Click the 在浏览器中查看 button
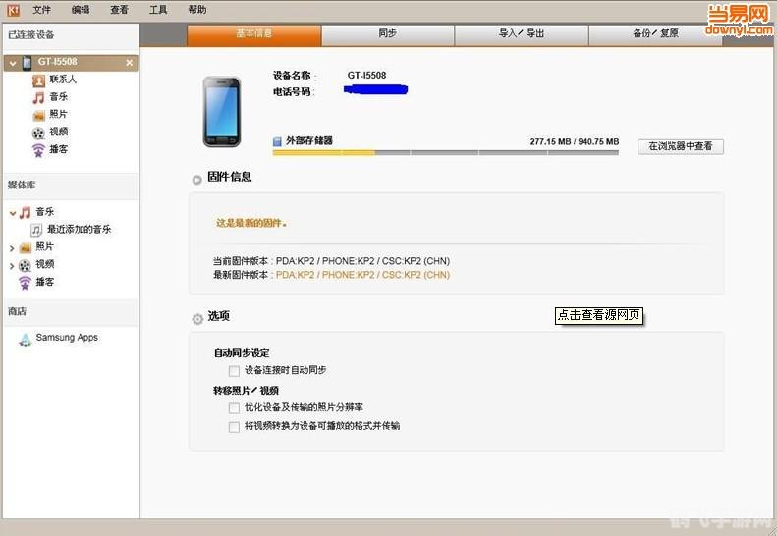 tap(681, 146)
